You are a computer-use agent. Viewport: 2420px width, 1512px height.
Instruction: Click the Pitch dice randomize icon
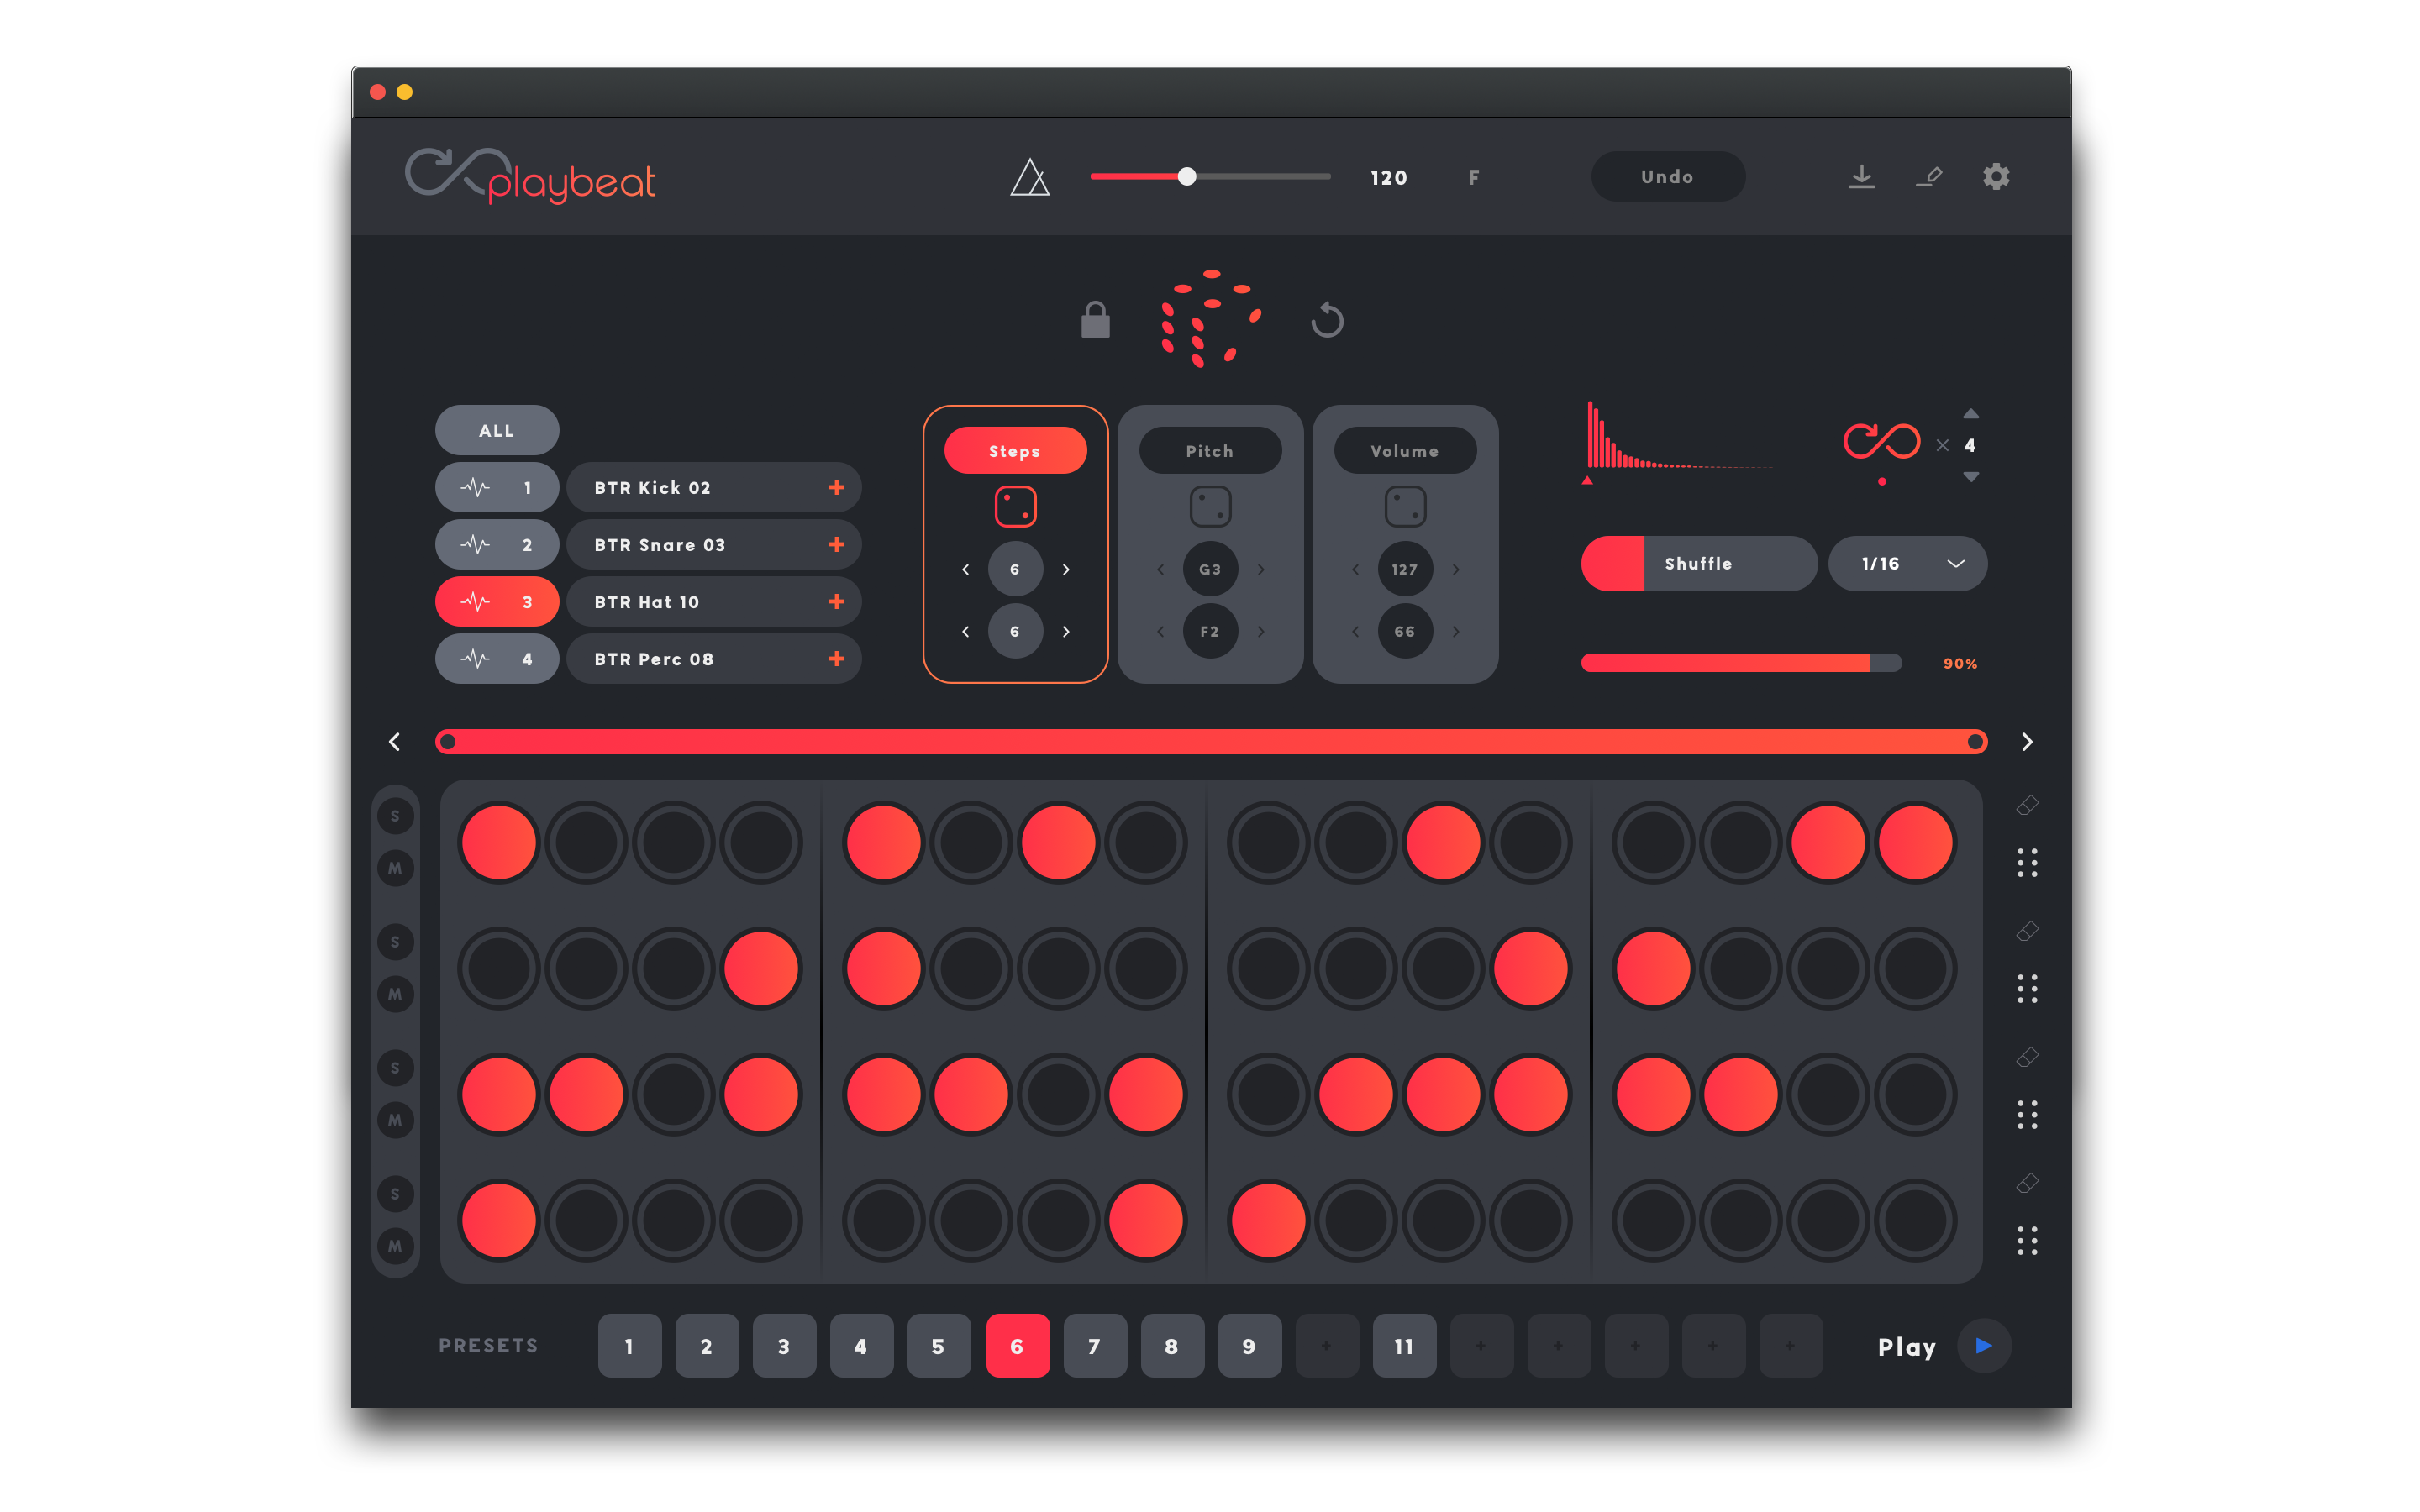point(1210,507)
